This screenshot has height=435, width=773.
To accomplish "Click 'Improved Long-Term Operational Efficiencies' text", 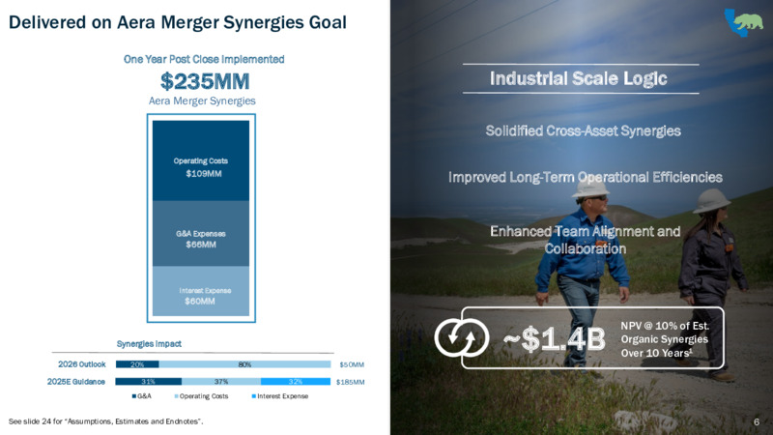I will (586, 177).
